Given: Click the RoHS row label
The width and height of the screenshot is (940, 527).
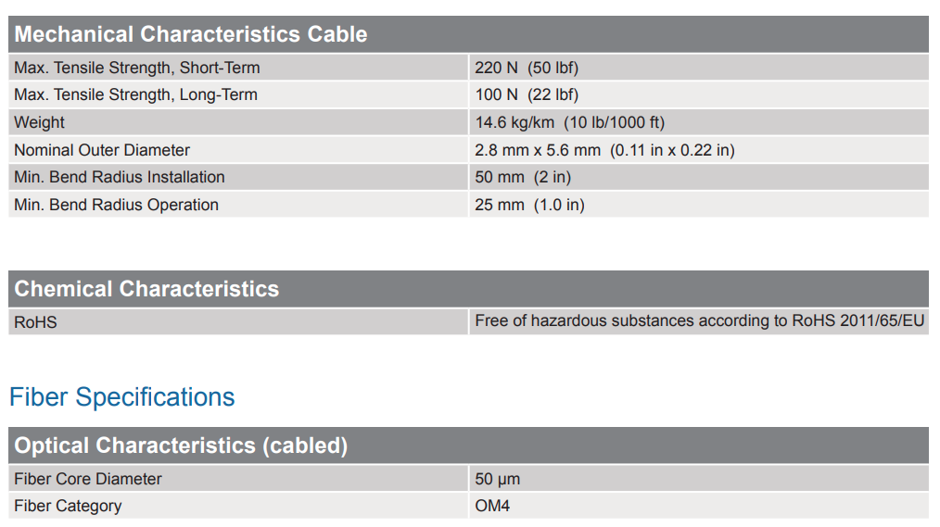Looking at the screenshot, I should click(x=35, y=321).
